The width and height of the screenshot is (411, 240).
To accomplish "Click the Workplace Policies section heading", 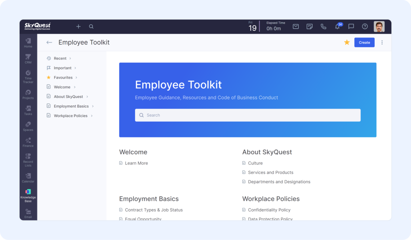I will [271, 199].
